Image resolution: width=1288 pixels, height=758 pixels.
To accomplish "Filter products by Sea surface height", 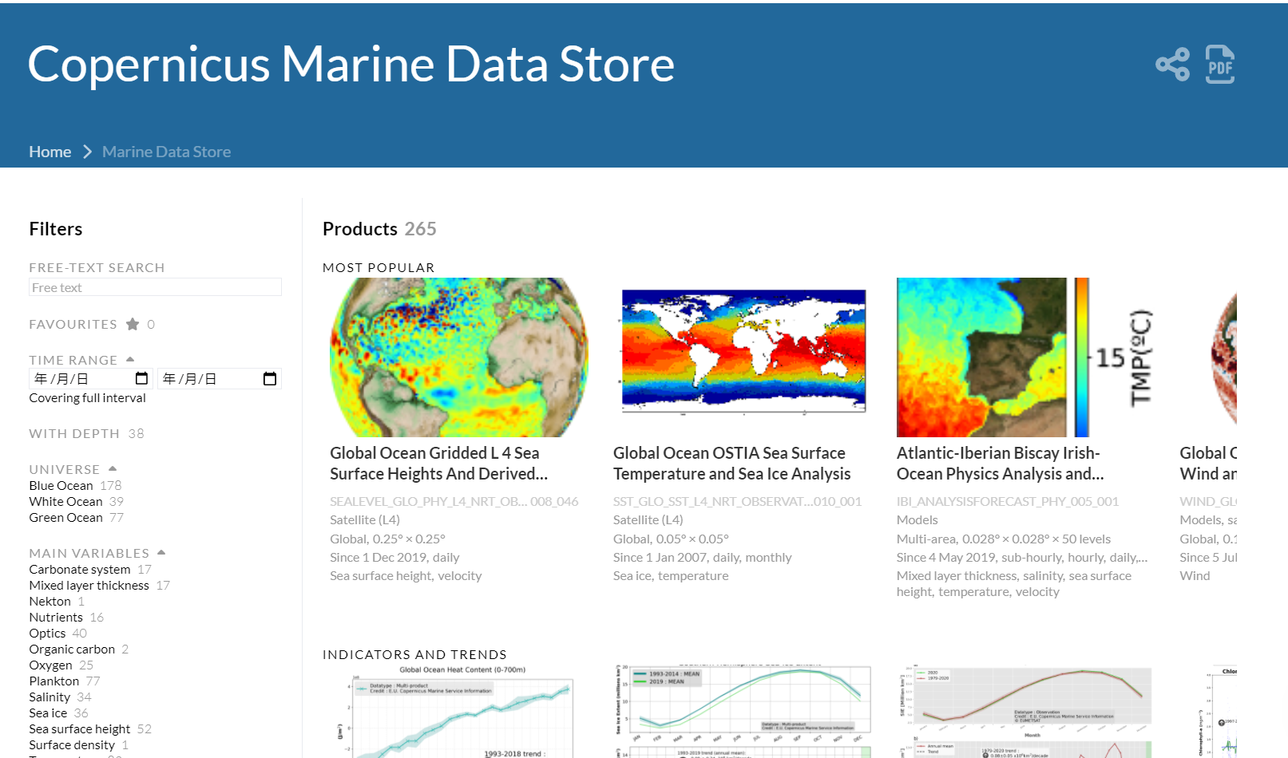I will [x=79, y=728].
